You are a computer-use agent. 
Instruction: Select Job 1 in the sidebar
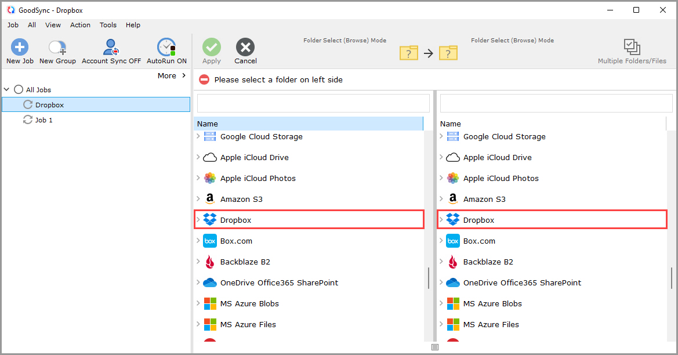[43, 119]
